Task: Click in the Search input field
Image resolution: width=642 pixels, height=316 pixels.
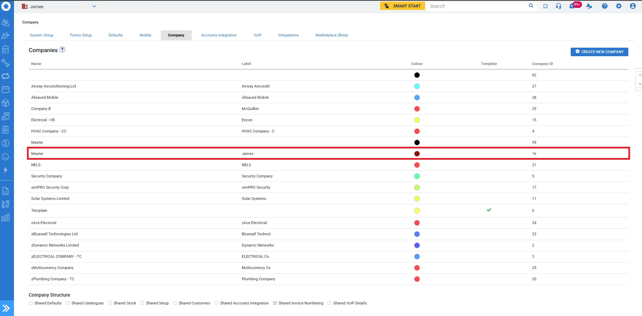Action: [478, 6]
